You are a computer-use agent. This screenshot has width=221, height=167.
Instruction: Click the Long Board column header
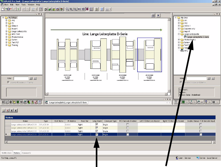97,121
